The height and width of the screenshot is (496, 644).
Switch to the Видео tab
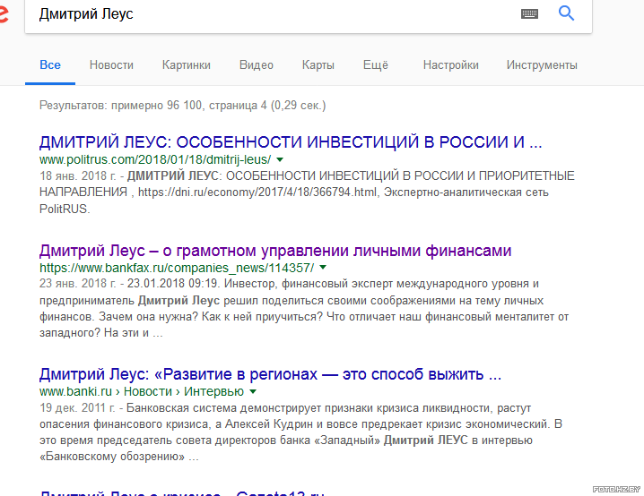point(257,64)
